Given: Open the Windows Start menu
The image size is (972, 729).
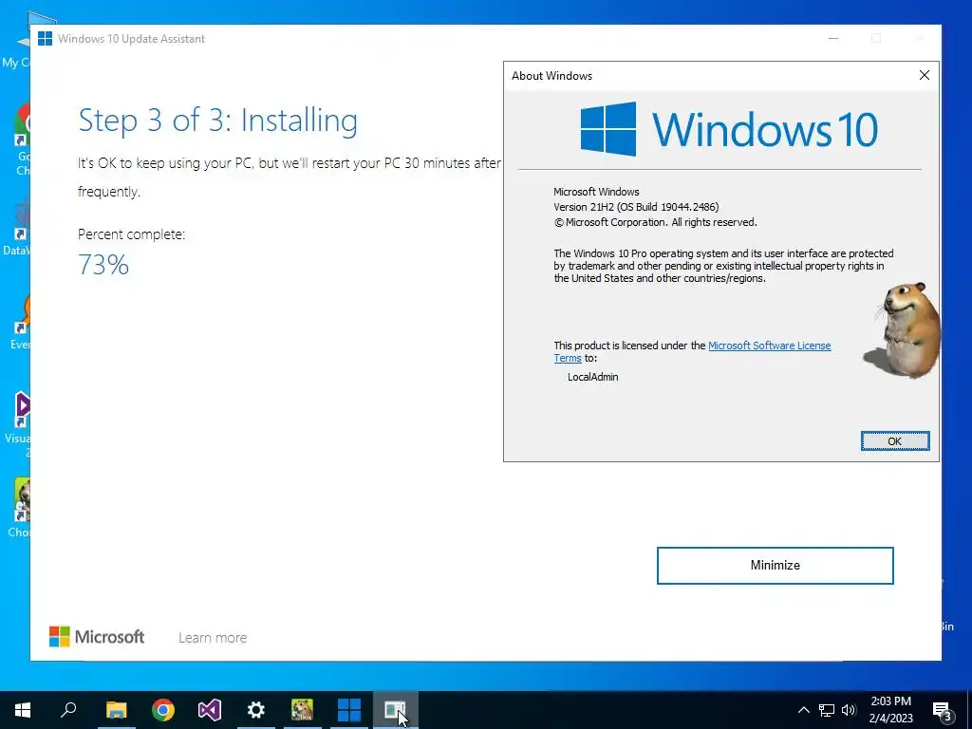Looking at the screenshot, I should click(23, 710).
